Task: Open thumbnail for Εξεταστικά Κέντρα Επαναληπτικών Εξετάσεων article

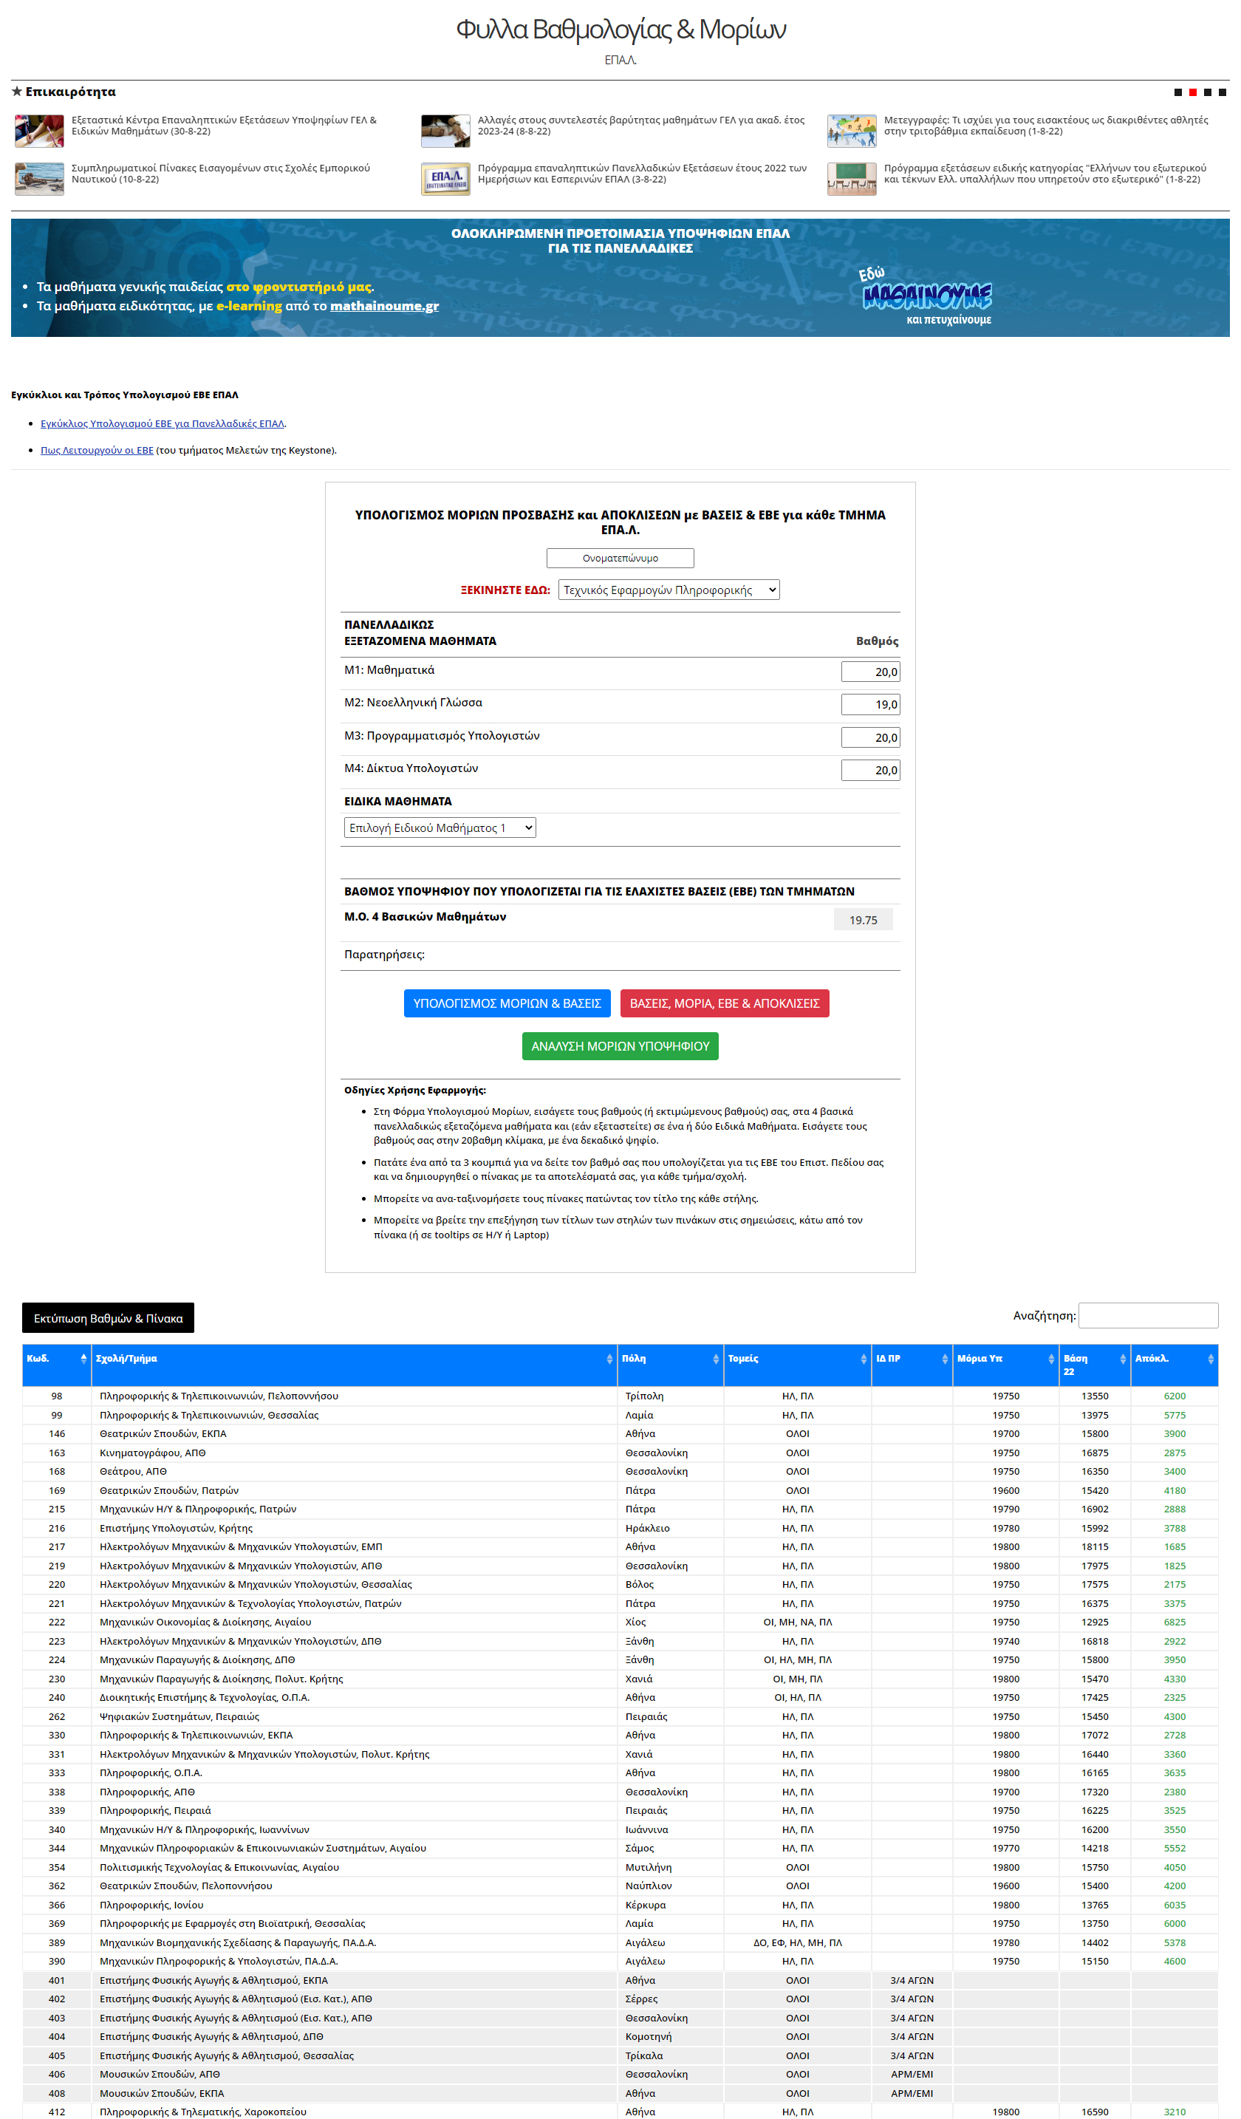Action: click(39, 132)
